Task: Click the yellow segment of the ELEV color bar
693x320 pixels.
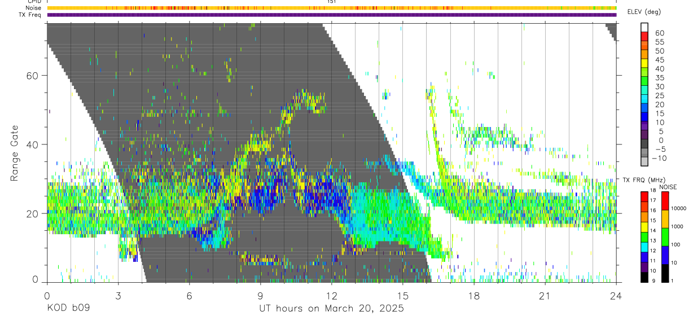Action: [x=644, y=64]
